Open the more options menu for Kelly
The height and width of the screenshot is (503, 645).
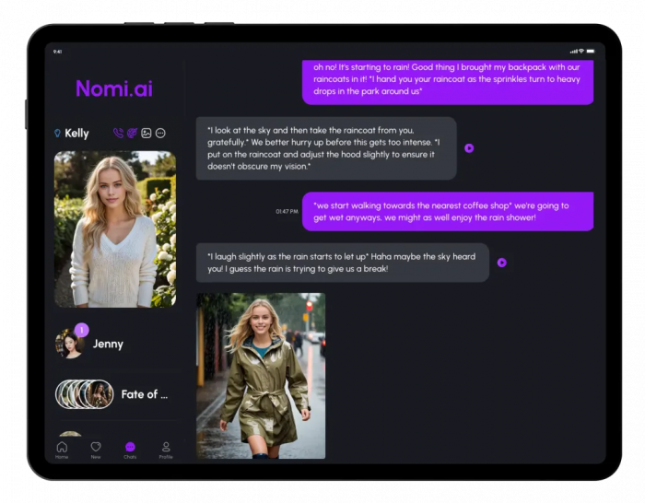click(x=160, y=134)
